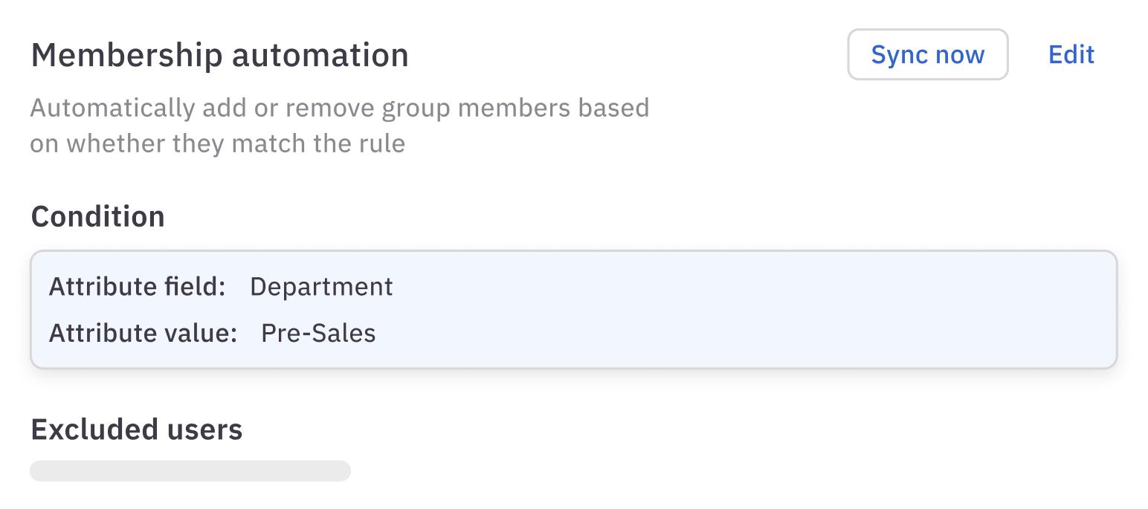
Task: Click the 'on whether they match' text line
Action: click(217, 143)
